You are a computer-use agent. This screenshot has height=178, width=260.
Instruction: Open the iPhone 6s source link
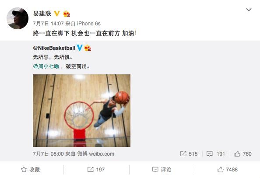point(89,24)
